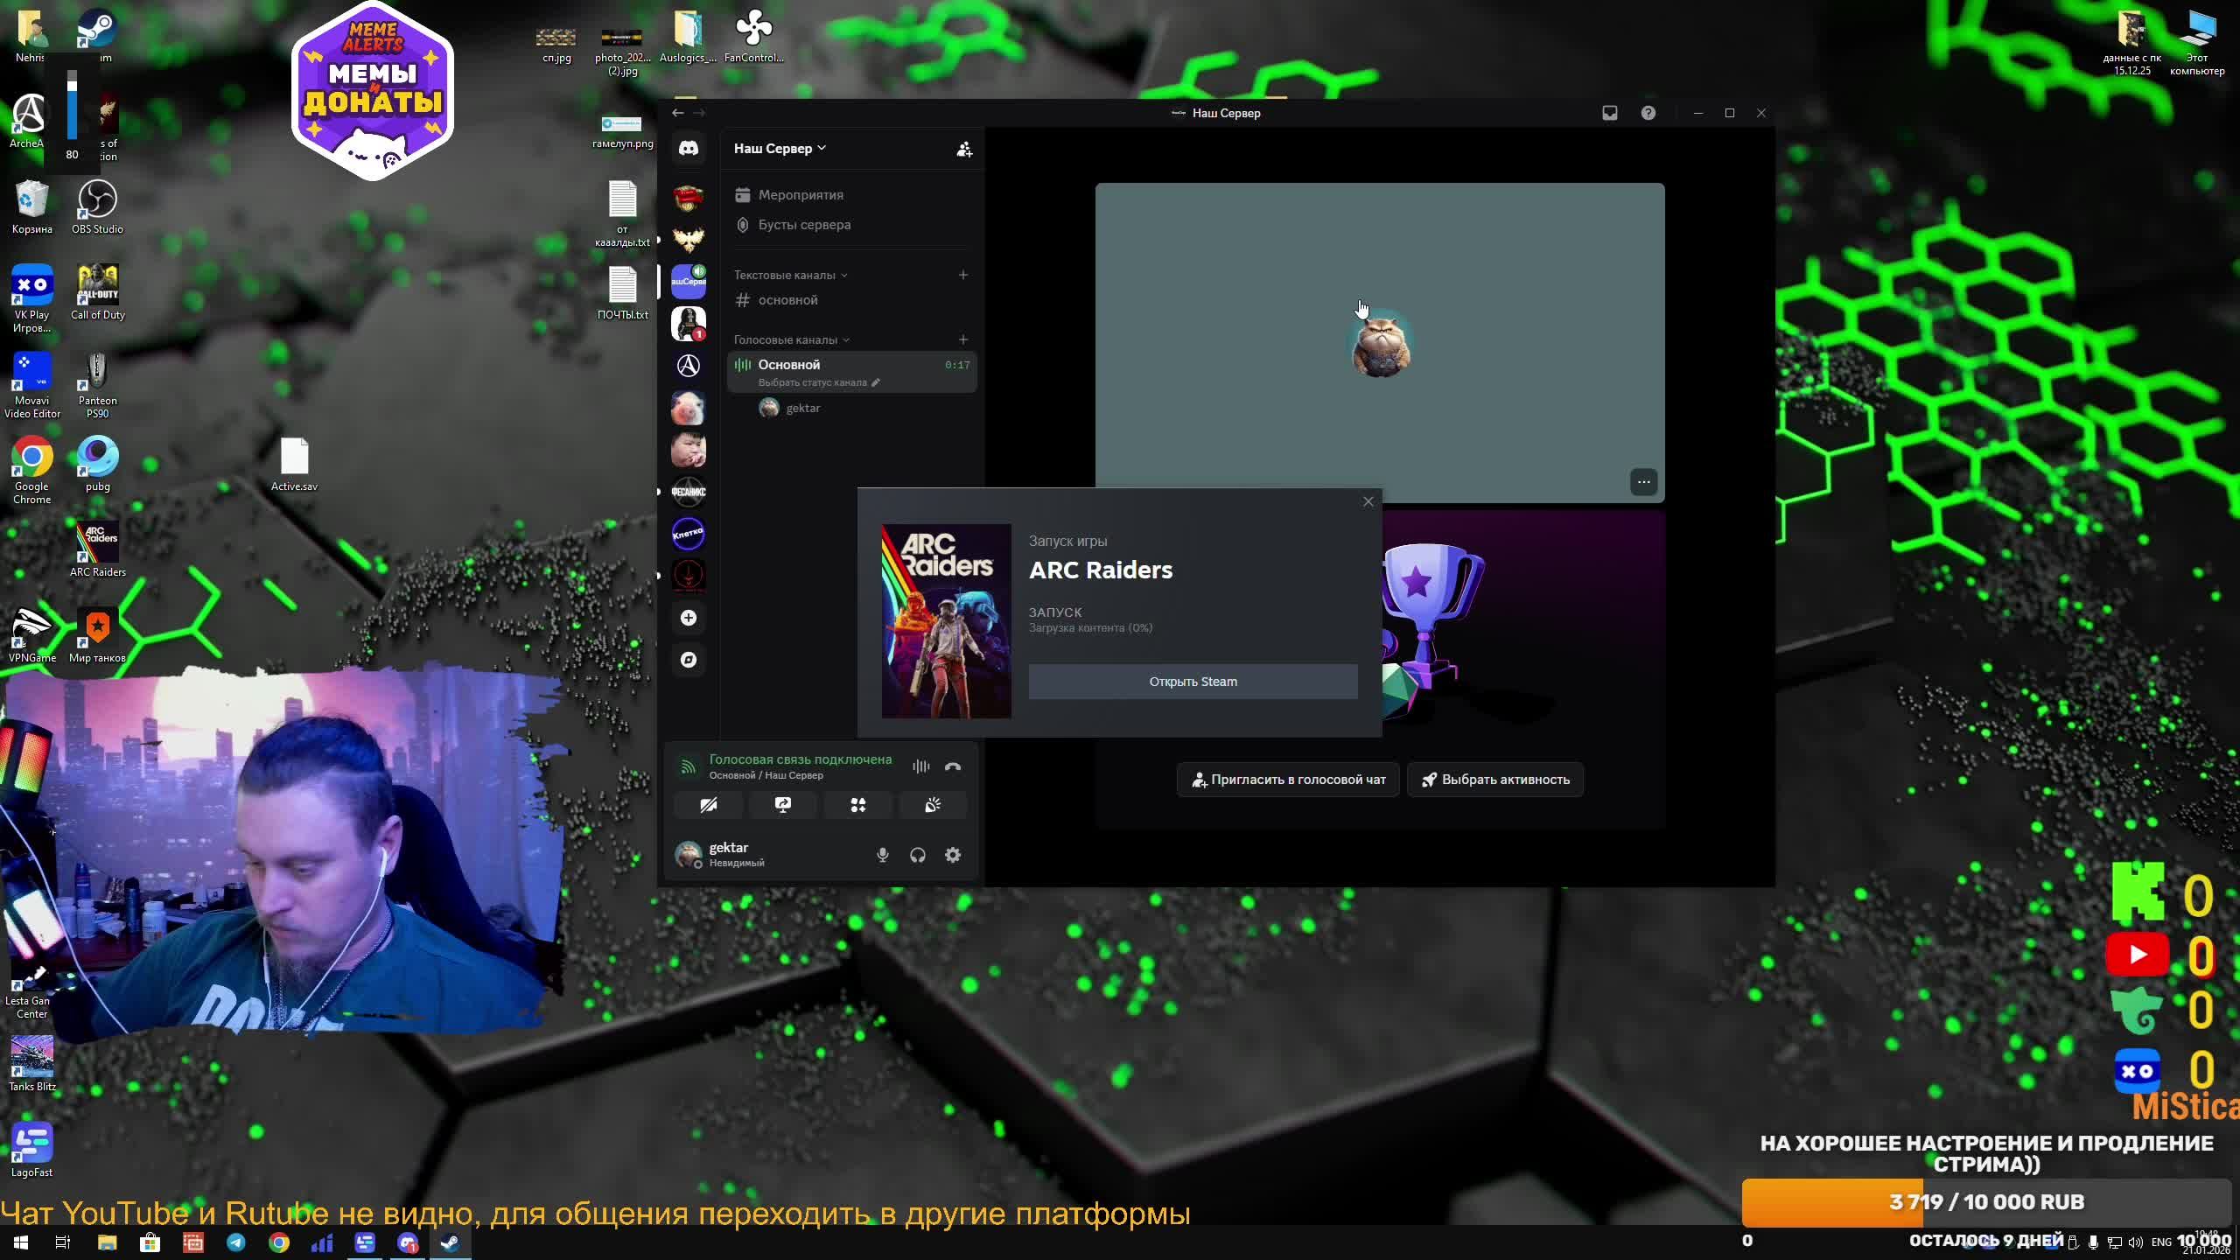Screen dimensions: 2240x1260
Task: Toggle the headphones deafen control
Action: (x=917, y=855)
